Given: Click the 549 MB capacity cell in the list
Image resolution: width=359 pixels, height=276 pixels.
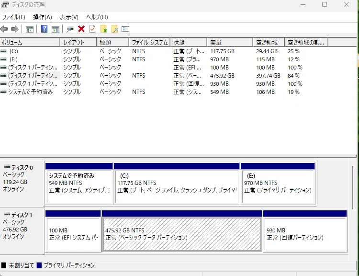Looking at the screenshot, I should [x=219, y=92].
